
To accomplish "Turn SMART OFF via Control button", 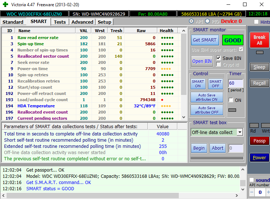I will (x=215, y=84).
